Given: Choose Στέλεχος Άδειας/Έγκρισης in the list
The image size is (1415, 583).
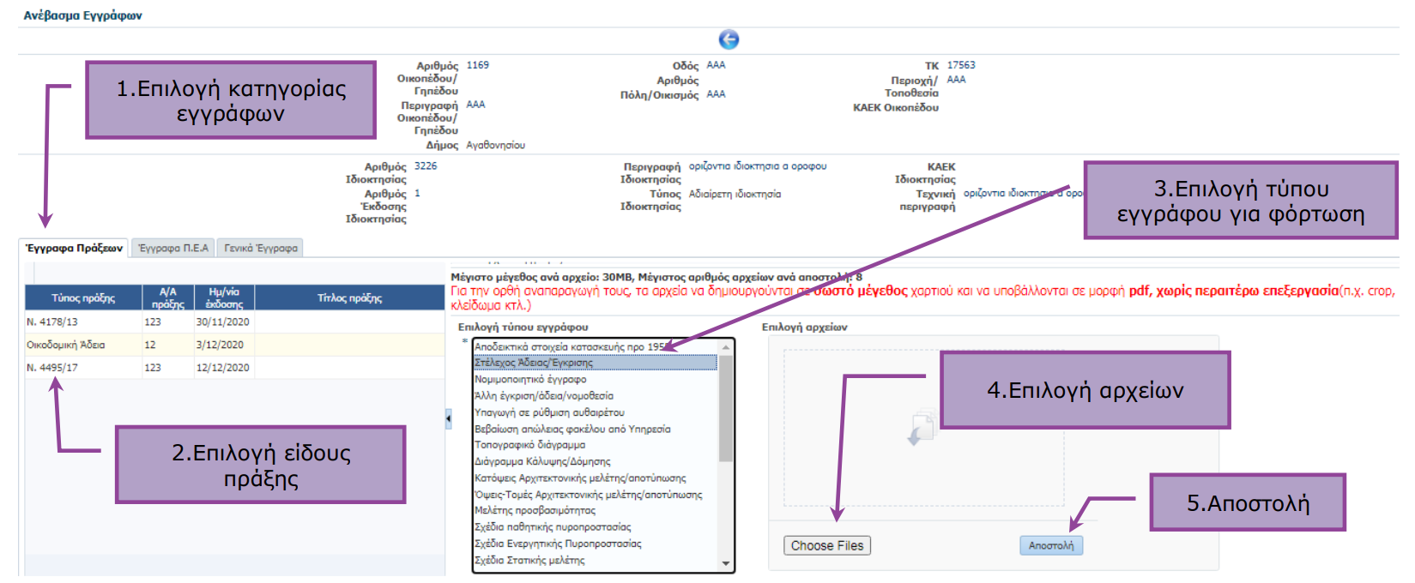Looking at the screenshot, I should (x=534, y=363).
